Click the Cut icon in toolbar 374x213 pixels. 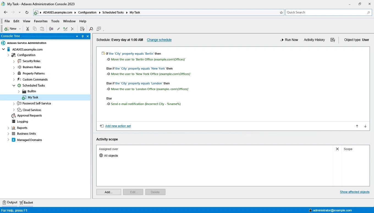(x=28, y=29)
